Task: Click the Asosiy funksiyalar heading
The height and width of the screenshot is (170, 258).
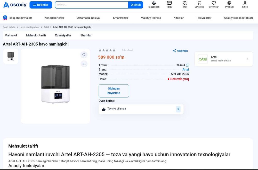Action: [27, 166]
